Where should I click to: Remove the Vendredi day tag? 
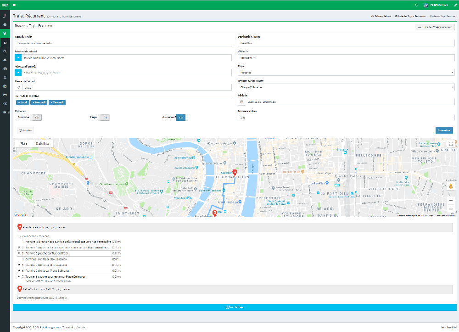[x=51, y=102]
